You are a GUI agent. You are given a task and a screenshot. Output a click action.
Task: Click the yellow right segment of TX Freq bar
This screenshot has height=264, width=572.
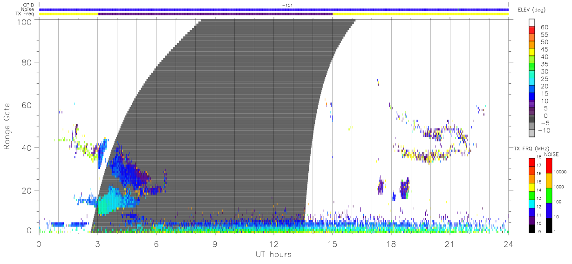[421, 14]
